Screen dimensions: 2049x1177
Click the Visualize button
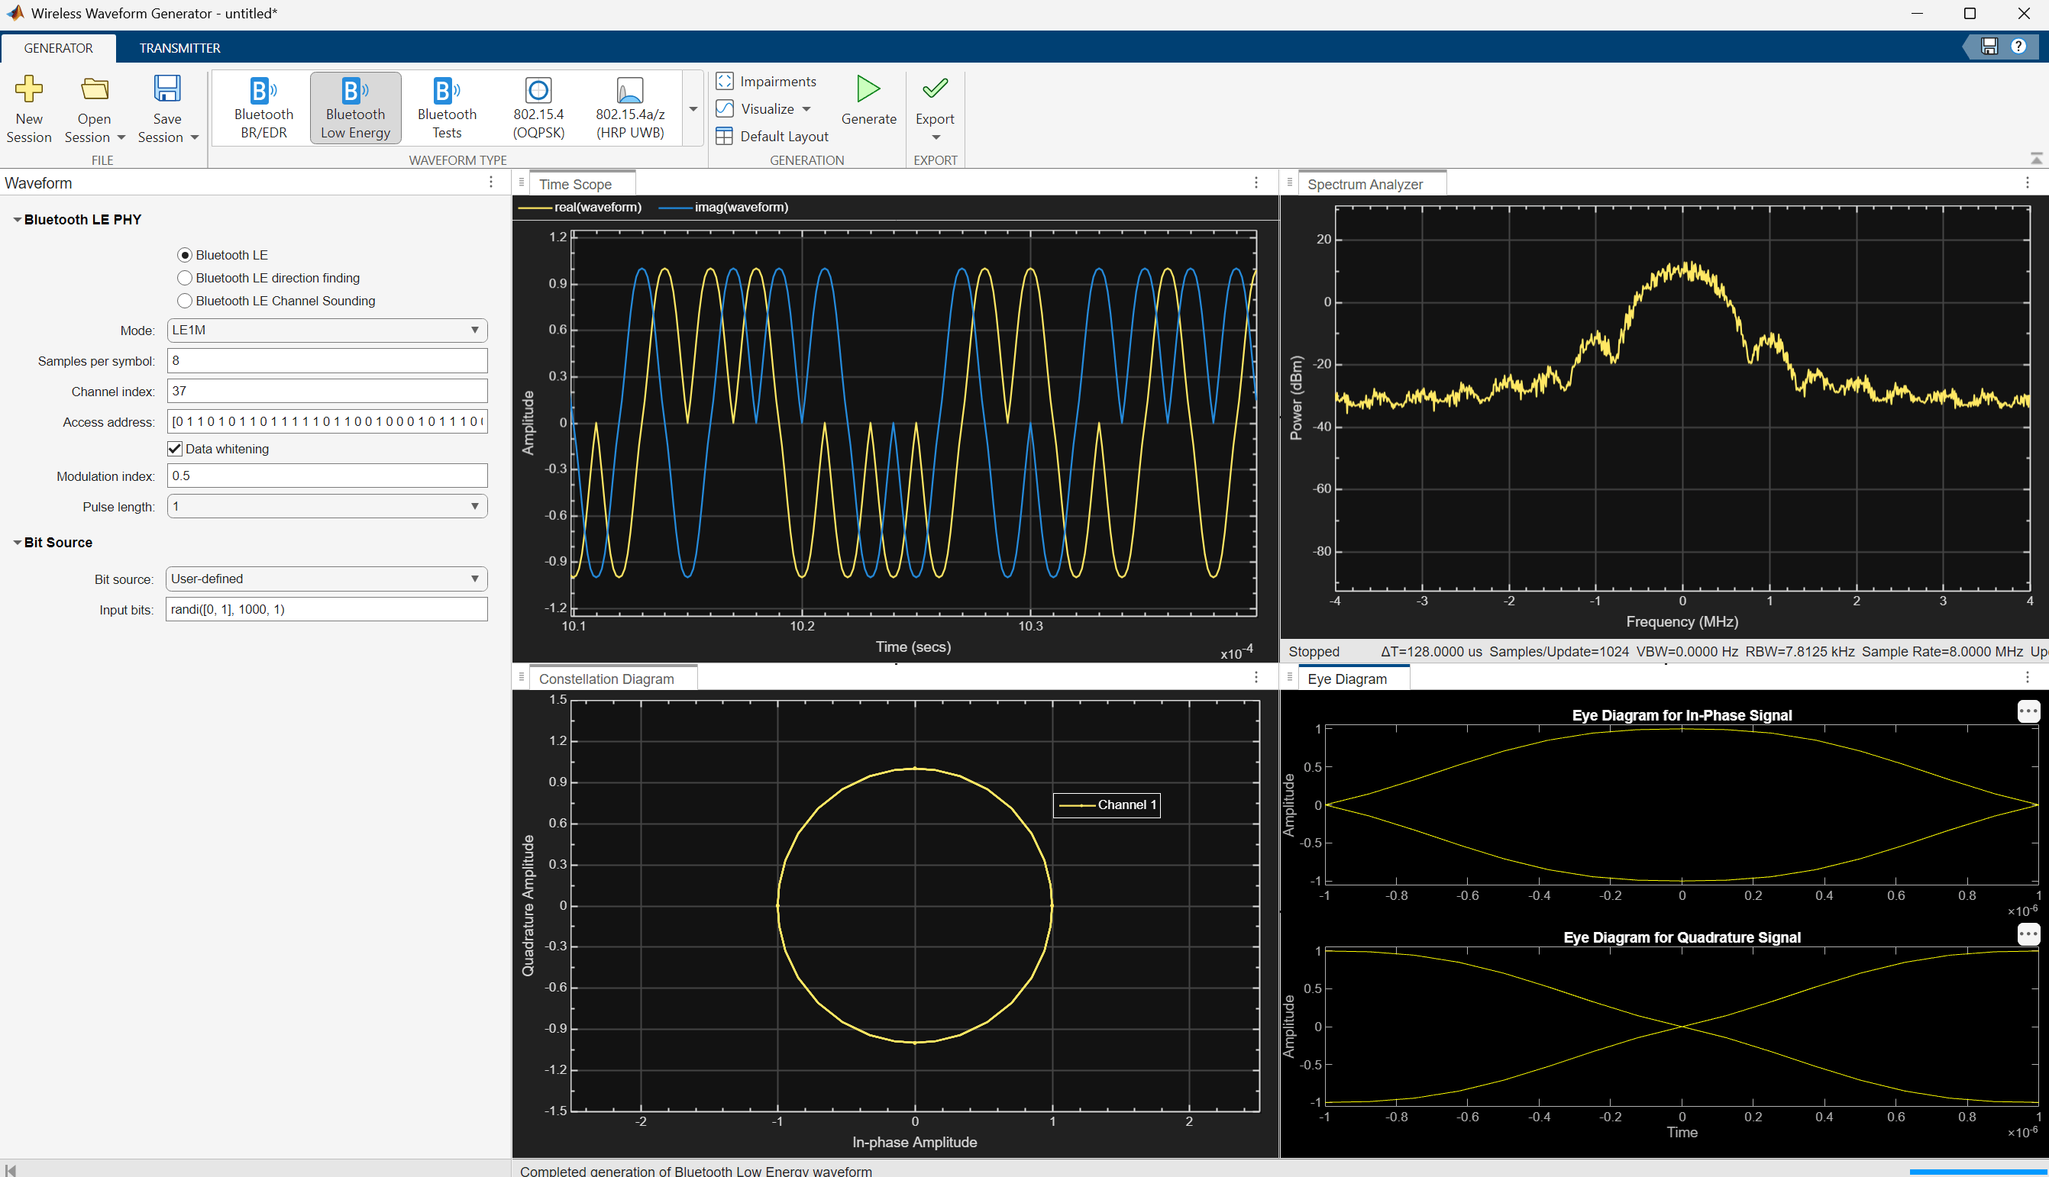click(x=756, y=109)
